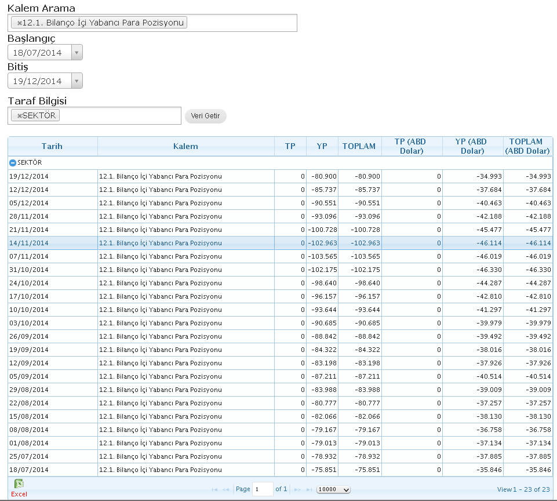The image size is (557, 501).
Task: Sort by YP (ABD Dolar) column header
Action: 473,146
